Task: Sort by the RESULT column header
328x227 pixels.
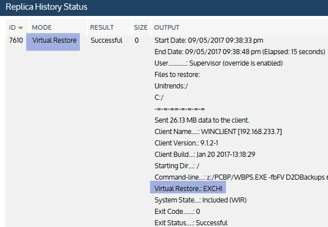Action: pyautogui.click(x=102, y=27)
